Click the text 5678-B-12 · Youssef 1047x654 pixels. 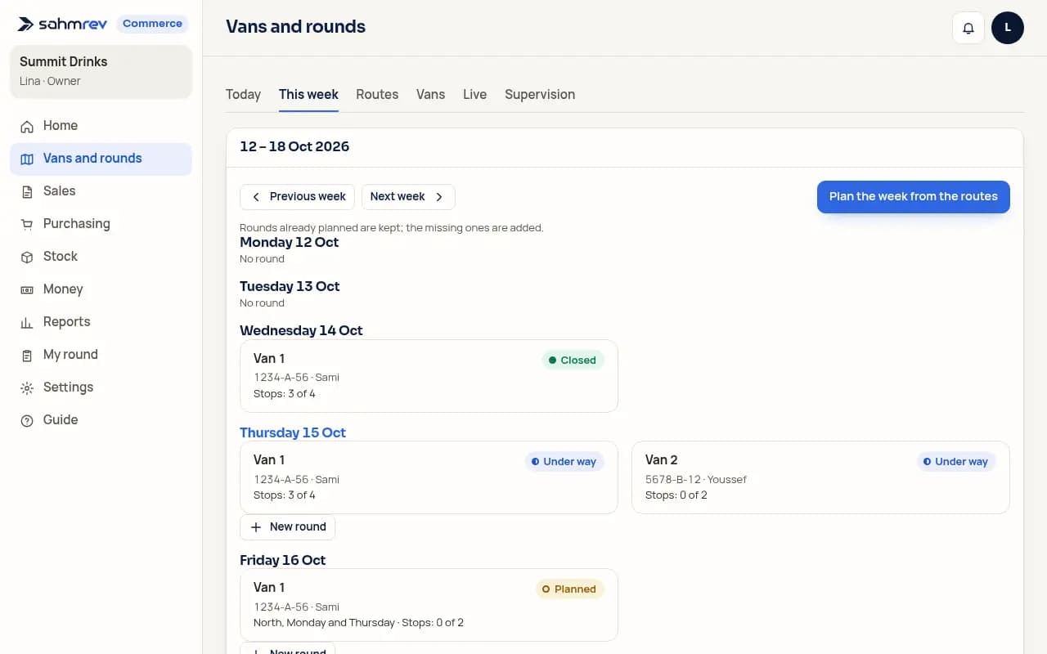pos(695,480)
